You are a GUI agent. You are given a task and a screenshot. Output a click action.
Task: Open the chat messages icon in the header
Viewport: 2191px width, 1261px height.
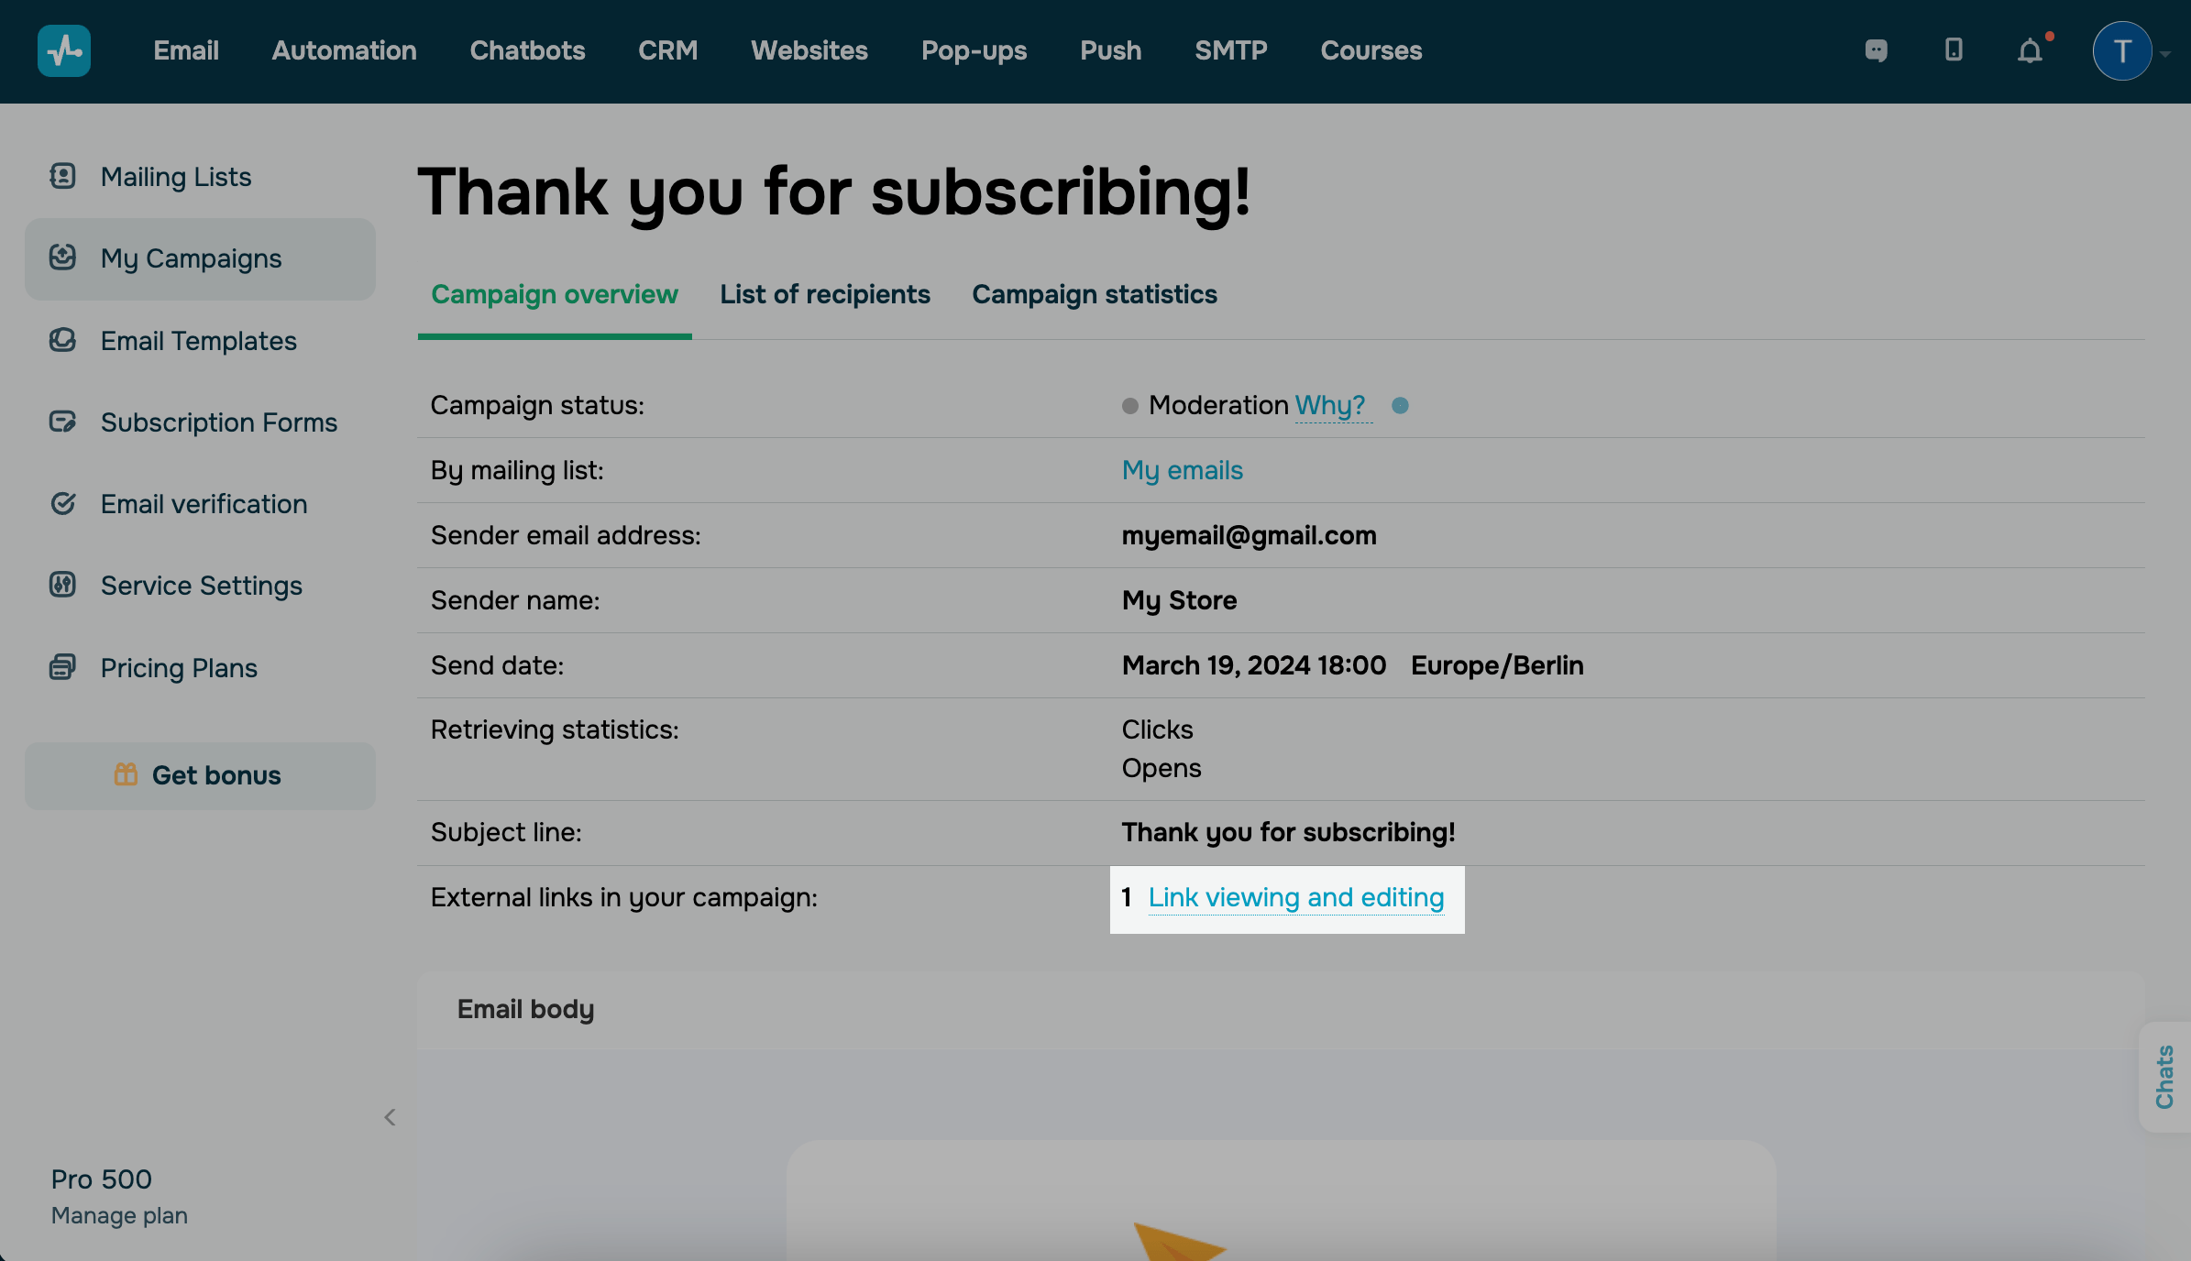click(x=1875, y=50)
